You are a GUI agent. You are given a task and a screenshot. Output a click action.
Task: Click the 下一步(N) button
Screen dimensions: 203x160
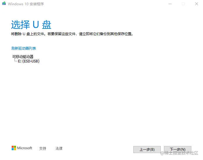tap(178, 150)
